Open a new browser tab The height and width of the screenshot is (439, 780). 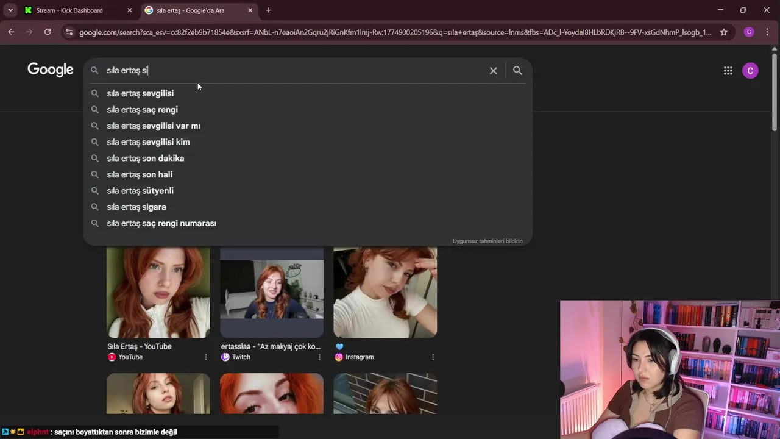(269, 10)
